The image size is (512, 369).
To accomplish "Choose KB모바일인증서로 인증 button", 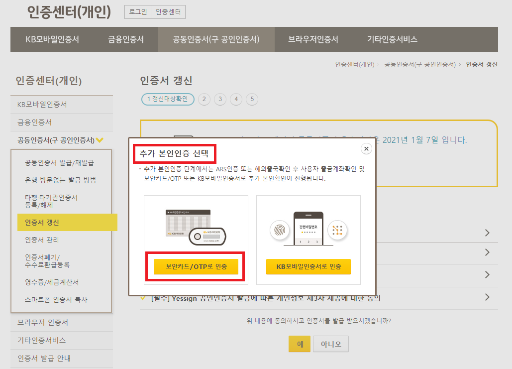I will (308, 266).
